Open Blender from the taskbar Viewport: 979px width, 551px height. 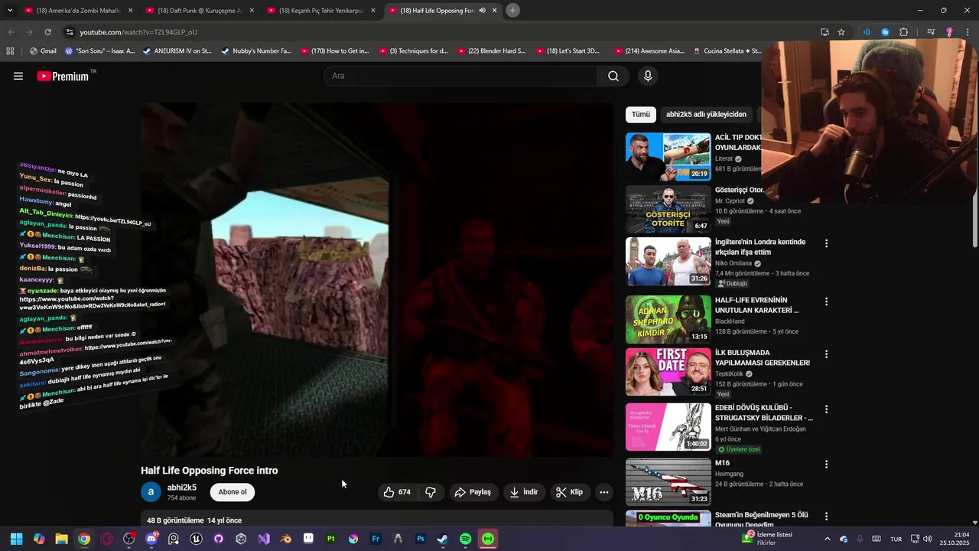(286, 539)
